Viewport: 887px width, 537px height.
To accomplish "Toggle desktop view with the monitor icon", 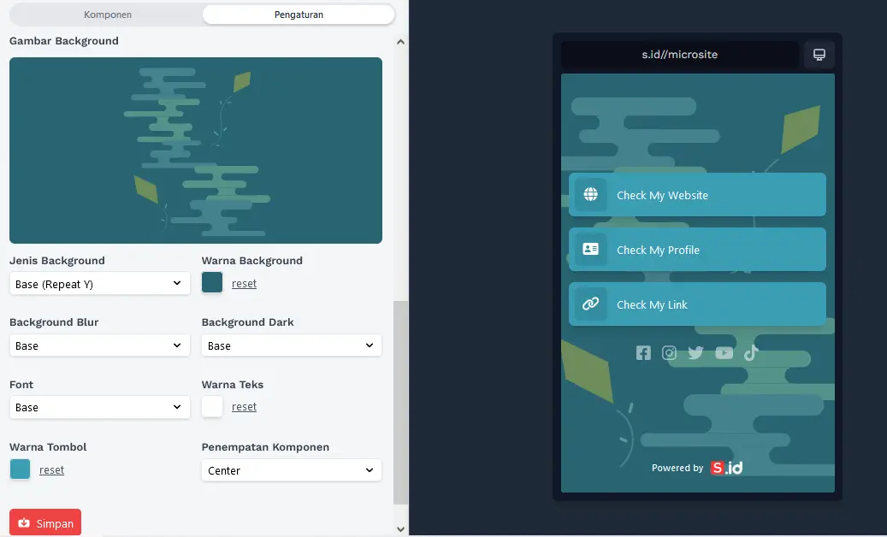I will coord(819,55).
